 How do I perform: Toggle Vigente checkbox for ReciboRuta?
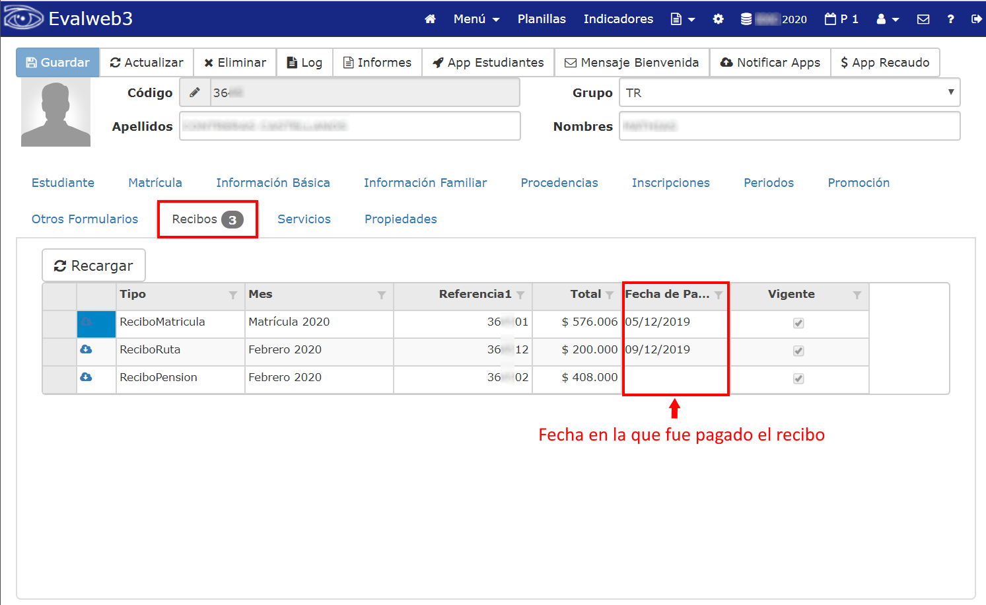click(798, 351)
